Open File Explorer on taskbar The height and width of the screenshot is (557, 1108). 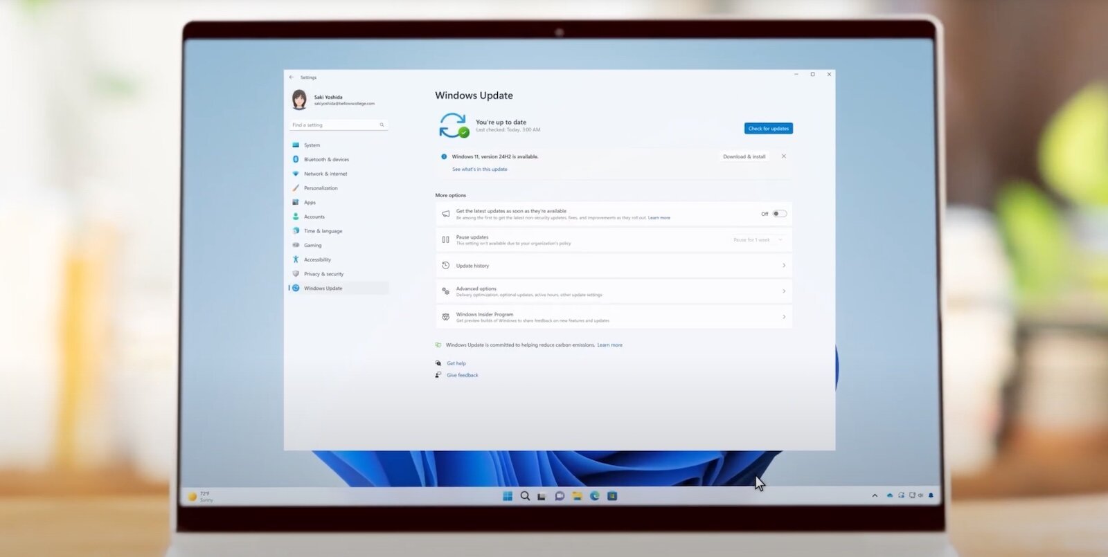tap(577, 496)
